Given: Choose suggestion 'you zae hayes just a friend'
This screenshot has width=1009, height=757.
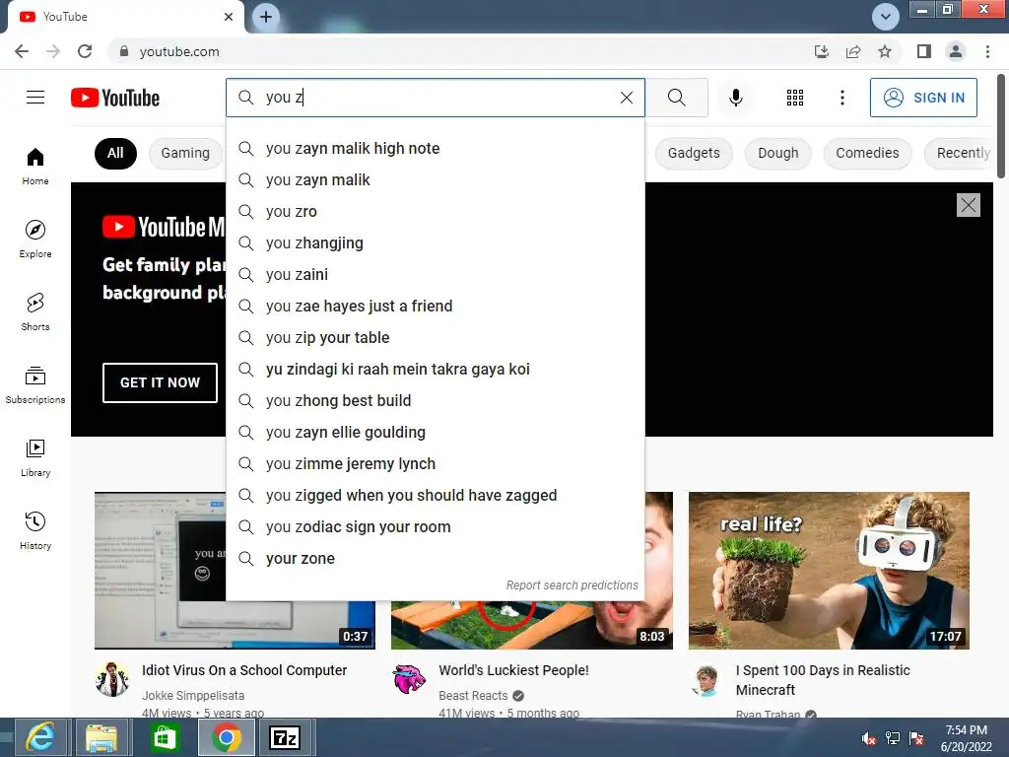Looking at the screenshot, I should [x=435, y=307].
